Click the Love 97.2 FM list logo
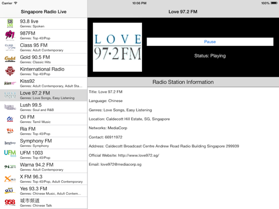279x209 pixels. click(x=10, y=95)
